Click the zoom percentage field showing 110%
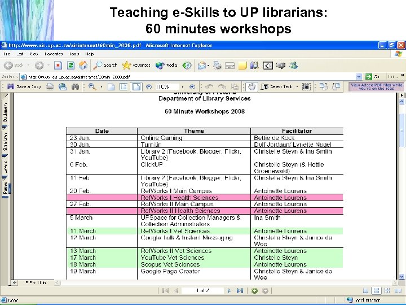The width and height of the screenshot is (406, 305). coord(167,86)
